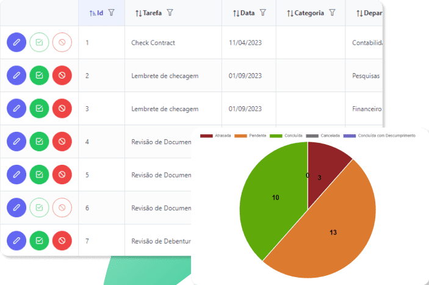This screenshot has height=285, width=429.
Task: Toggle Concluída com Descumprimento legend item
Action: click(x=379, y=135)
